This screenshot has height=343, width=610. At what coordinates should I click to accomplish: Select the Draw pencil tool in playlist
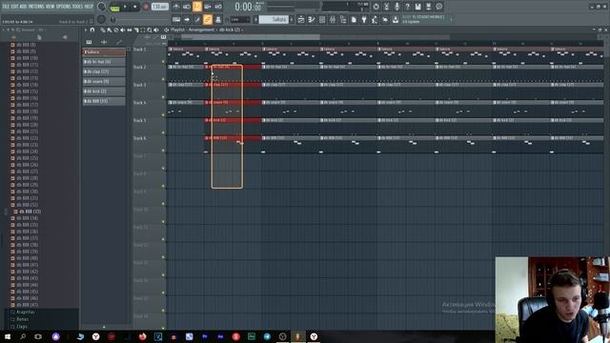click(103, 30)
